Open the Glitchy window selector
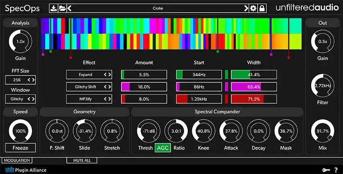Screen dimensions: 343x174 click(x=20, y=99)
